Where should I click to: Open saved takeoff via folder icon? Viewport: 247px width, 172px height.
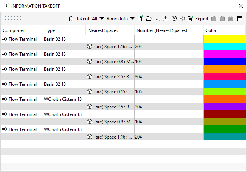click(149, 19)
